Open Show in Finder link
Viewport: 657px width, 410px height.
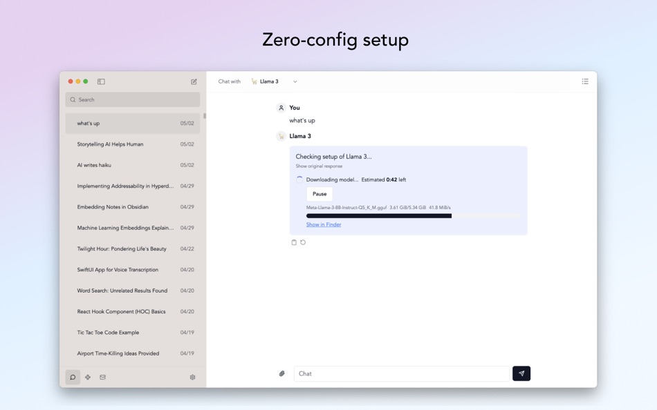323,224
